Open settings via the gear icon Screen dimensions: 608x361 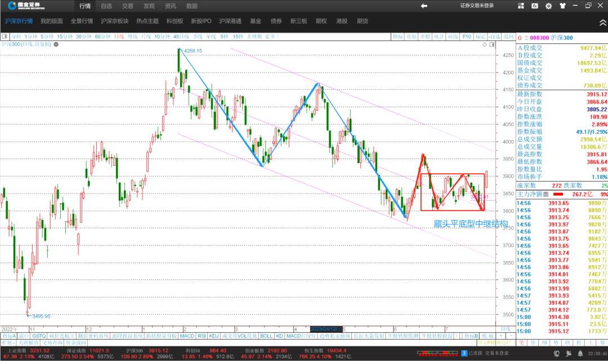tap(548, 6)
